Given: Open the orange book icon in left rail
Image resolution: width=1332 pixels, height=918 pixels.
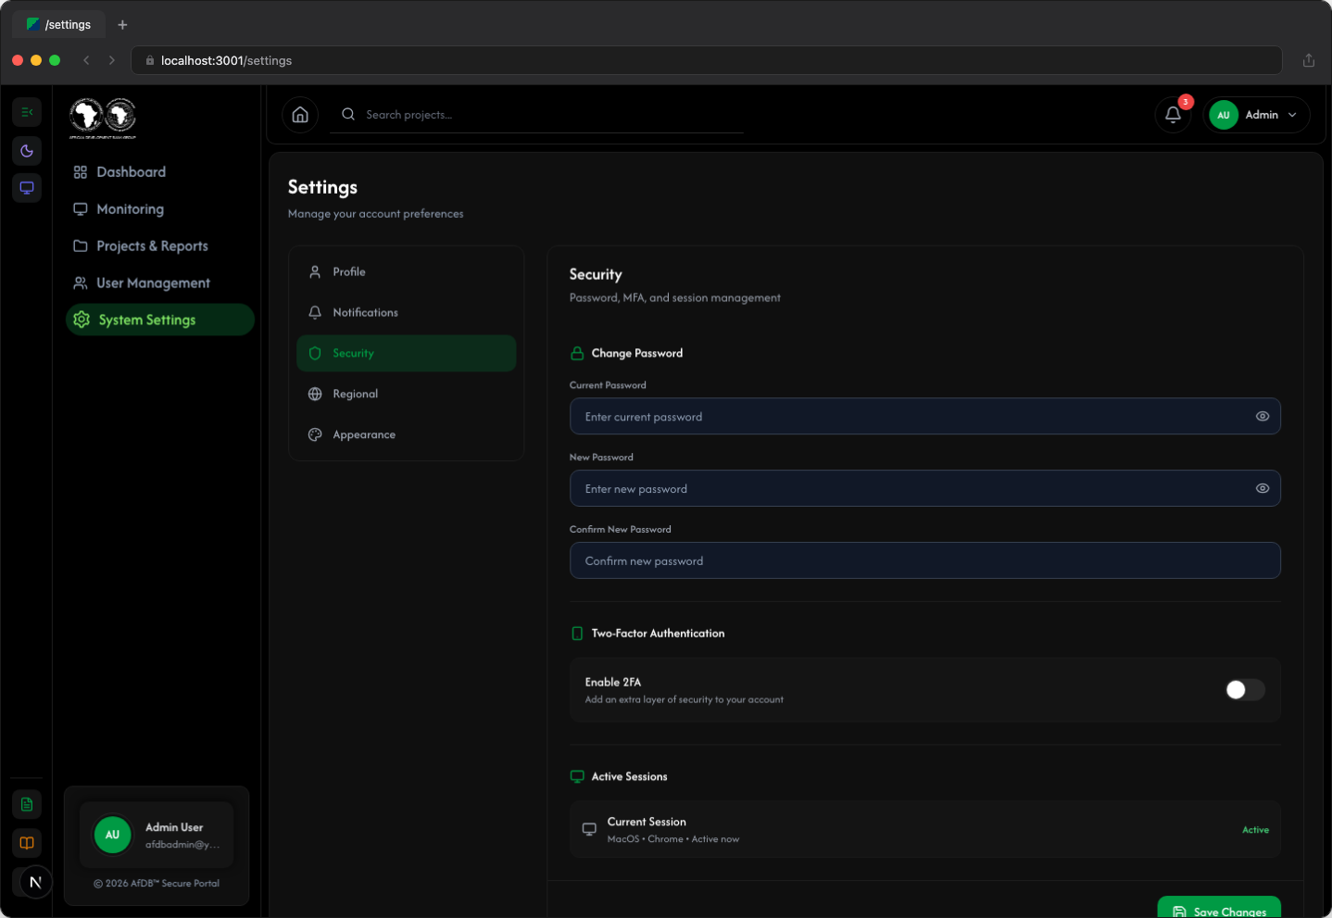Looking at the screenshot, I should pyautogui.click(x=27, y=843).
